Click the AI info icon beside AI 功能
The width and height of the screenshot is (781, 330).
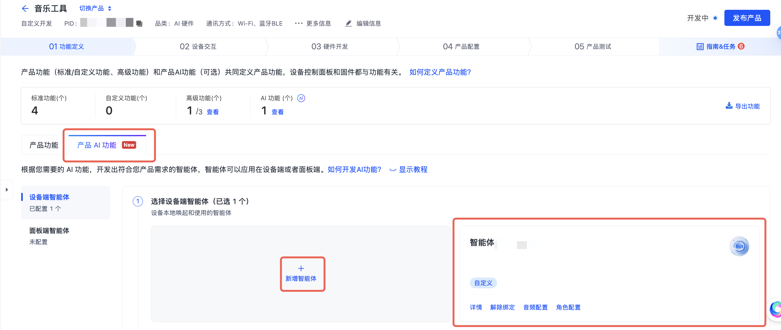coord(301,98)
